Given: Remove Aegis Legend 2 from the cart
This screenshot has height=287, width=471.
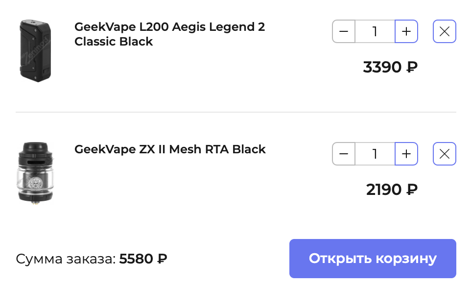Looking at the screenshot, I should 445,32.
